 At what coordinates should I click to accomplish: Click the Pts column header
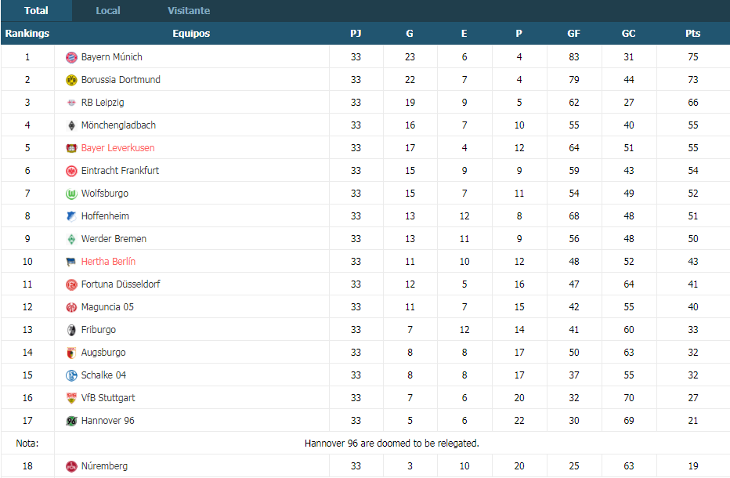(x=692, y=34)
